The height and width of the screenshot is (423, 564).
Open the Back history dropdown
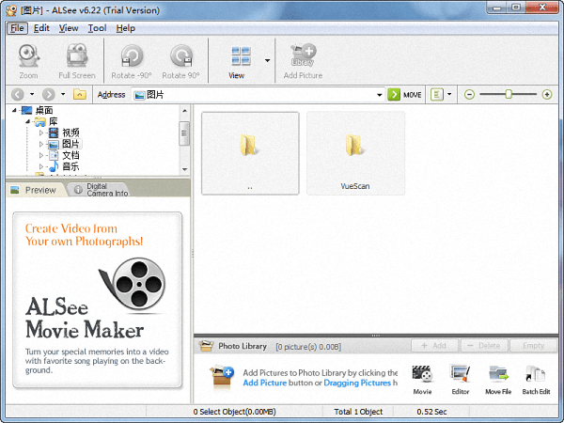(x=32, y=94)
